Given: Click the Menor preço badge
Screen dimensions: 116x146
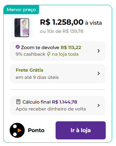Looking at the screenshot, I should tap(21, 10).
